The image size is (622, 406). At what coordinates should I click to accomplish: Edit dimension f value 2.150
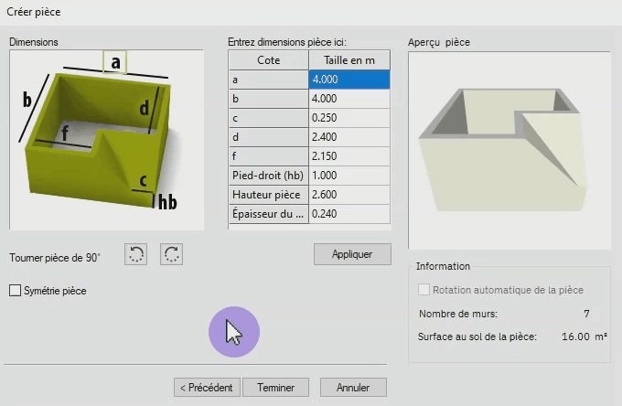pyautogui.click(x=349, y=156)
